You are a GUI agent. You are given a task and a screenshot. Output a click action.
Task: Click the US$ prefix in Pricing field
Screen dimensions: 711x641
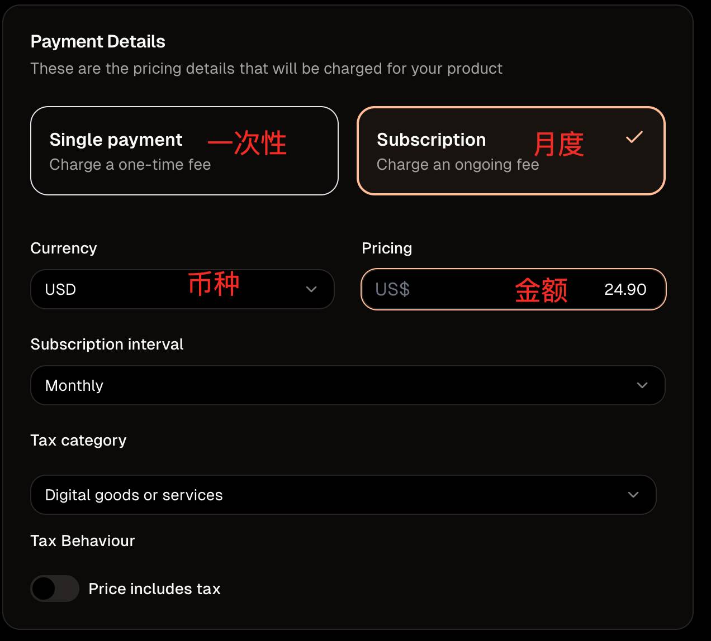pyautogui.click(x=392, y=289)
